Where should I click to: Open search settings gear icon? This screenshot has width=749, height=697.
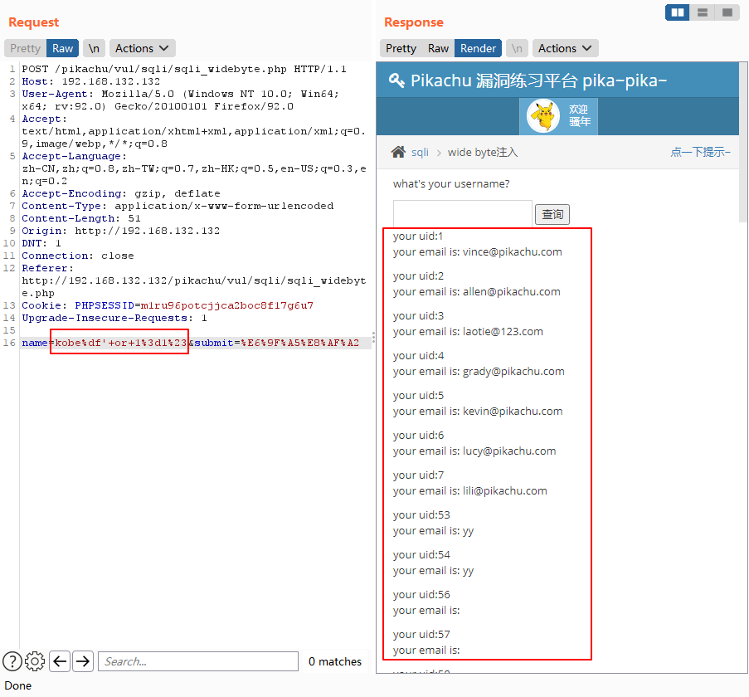[35, 661]
